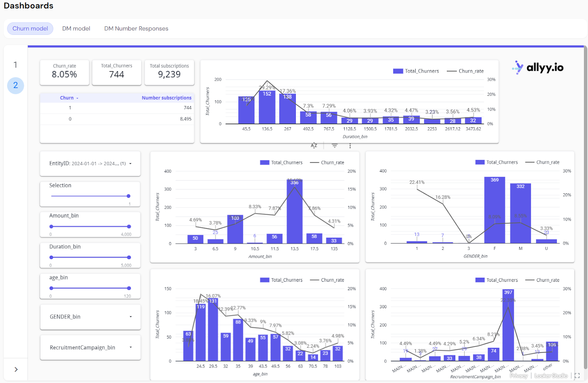Open the DM model tab
Screen dimensions: 588x383
coord(76,29)
